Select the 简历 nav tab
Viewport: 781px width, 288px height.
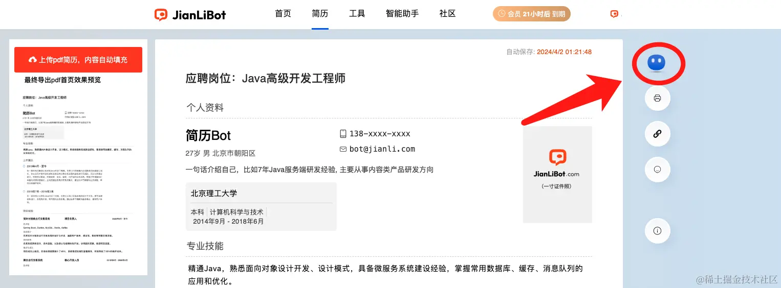320,14
